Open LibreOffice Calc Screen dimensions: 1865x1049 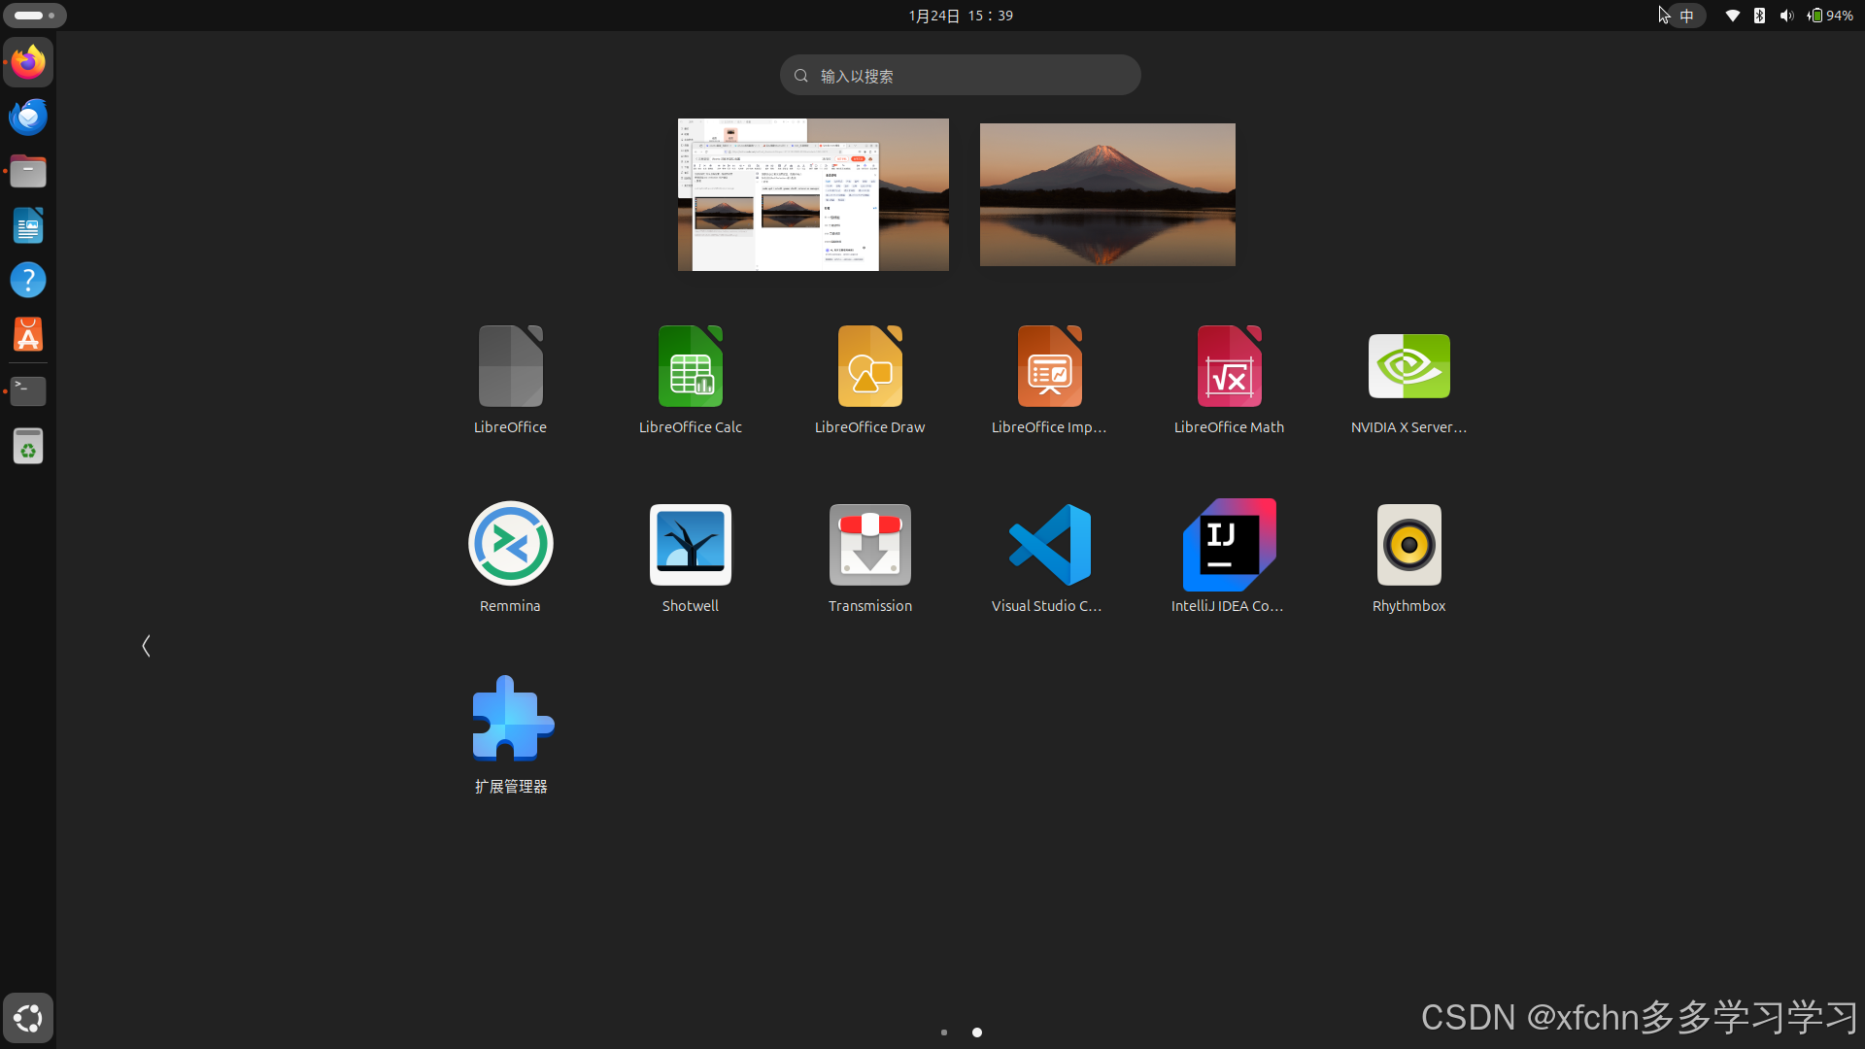click(x=690, y=380)
